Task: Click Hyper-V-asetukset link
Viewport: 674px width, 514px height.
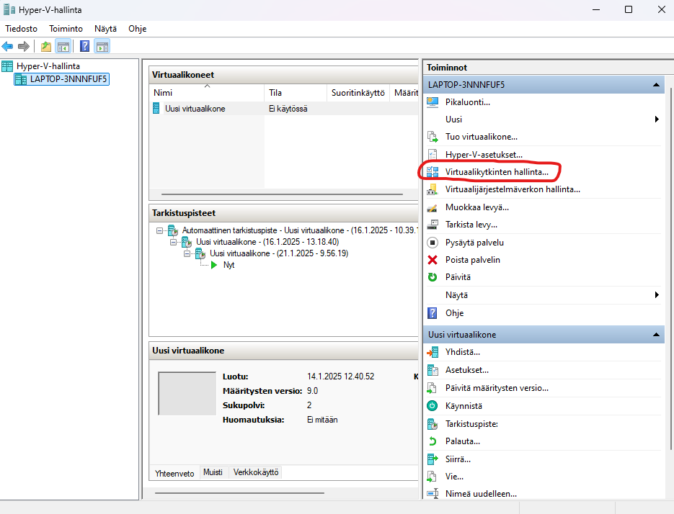Action: (x=484, y=155)
